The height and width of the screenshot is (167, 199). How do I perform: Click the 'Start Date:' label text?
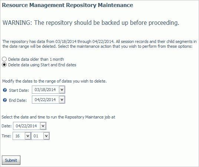19,90
